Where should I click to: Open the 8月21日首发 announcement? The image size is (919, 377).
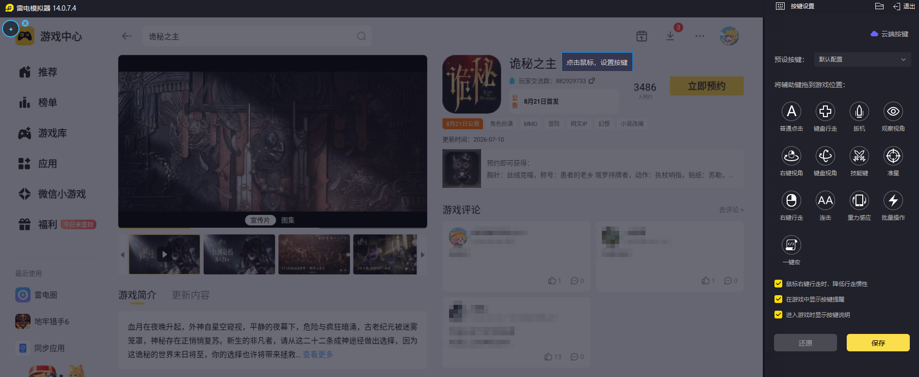(564, 102)
